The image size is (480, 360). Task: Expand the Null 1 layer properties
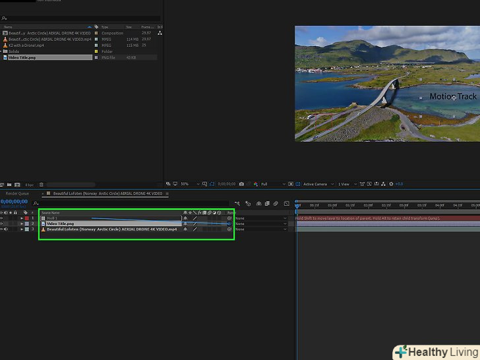point(21,218)
